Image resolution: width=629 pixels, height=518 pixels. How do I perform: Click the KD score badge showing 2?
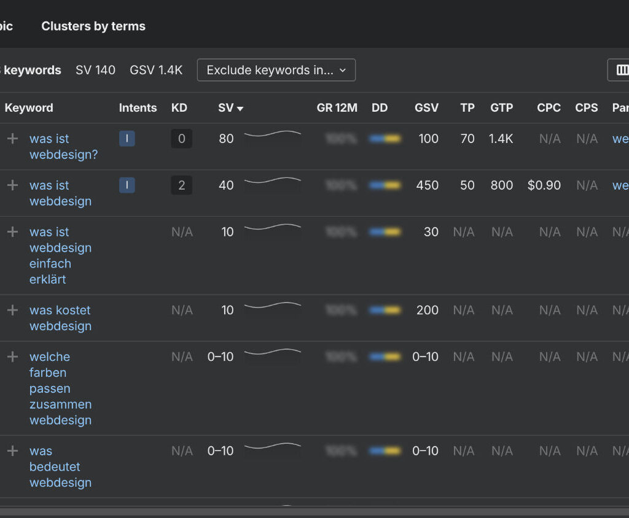181,185
